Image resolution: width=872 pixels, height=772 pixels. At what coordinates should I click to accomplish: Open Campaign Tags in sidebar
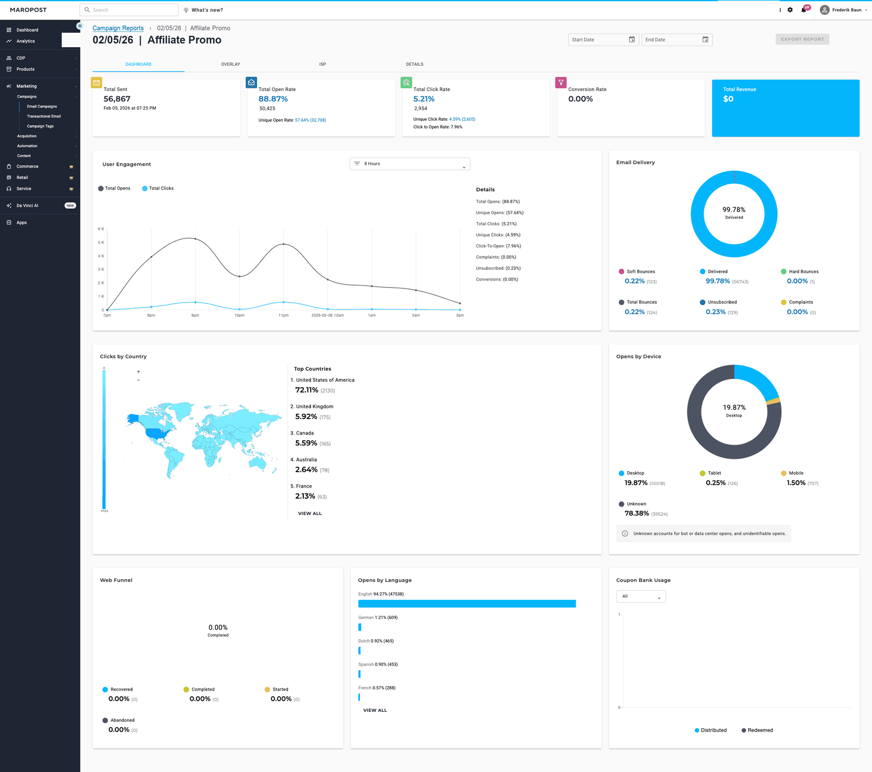click(x=41, y=127)
